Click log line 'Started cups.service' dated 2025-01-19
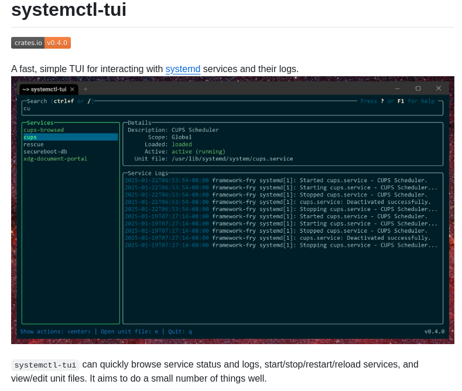This screenshot has width=462, height=391. [x=276, y=216]
